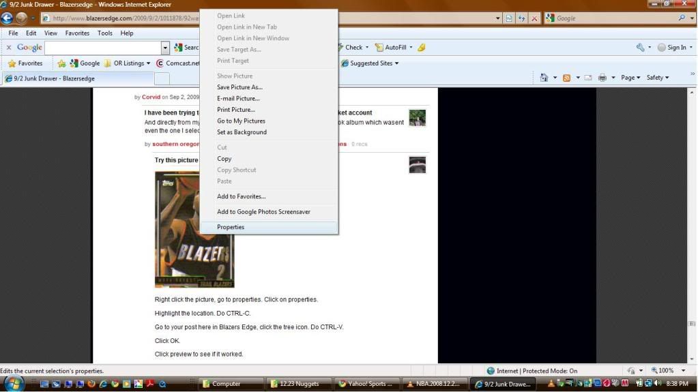Choose Print Picture from context menu
This screenshot has width=698, height=392.
pyautogui.click(x=269, y=110)
